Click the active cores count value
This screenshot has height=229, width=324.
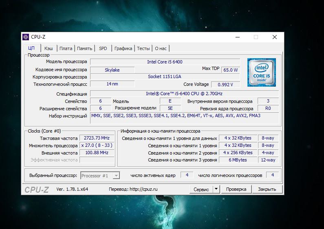click(187, 175)
